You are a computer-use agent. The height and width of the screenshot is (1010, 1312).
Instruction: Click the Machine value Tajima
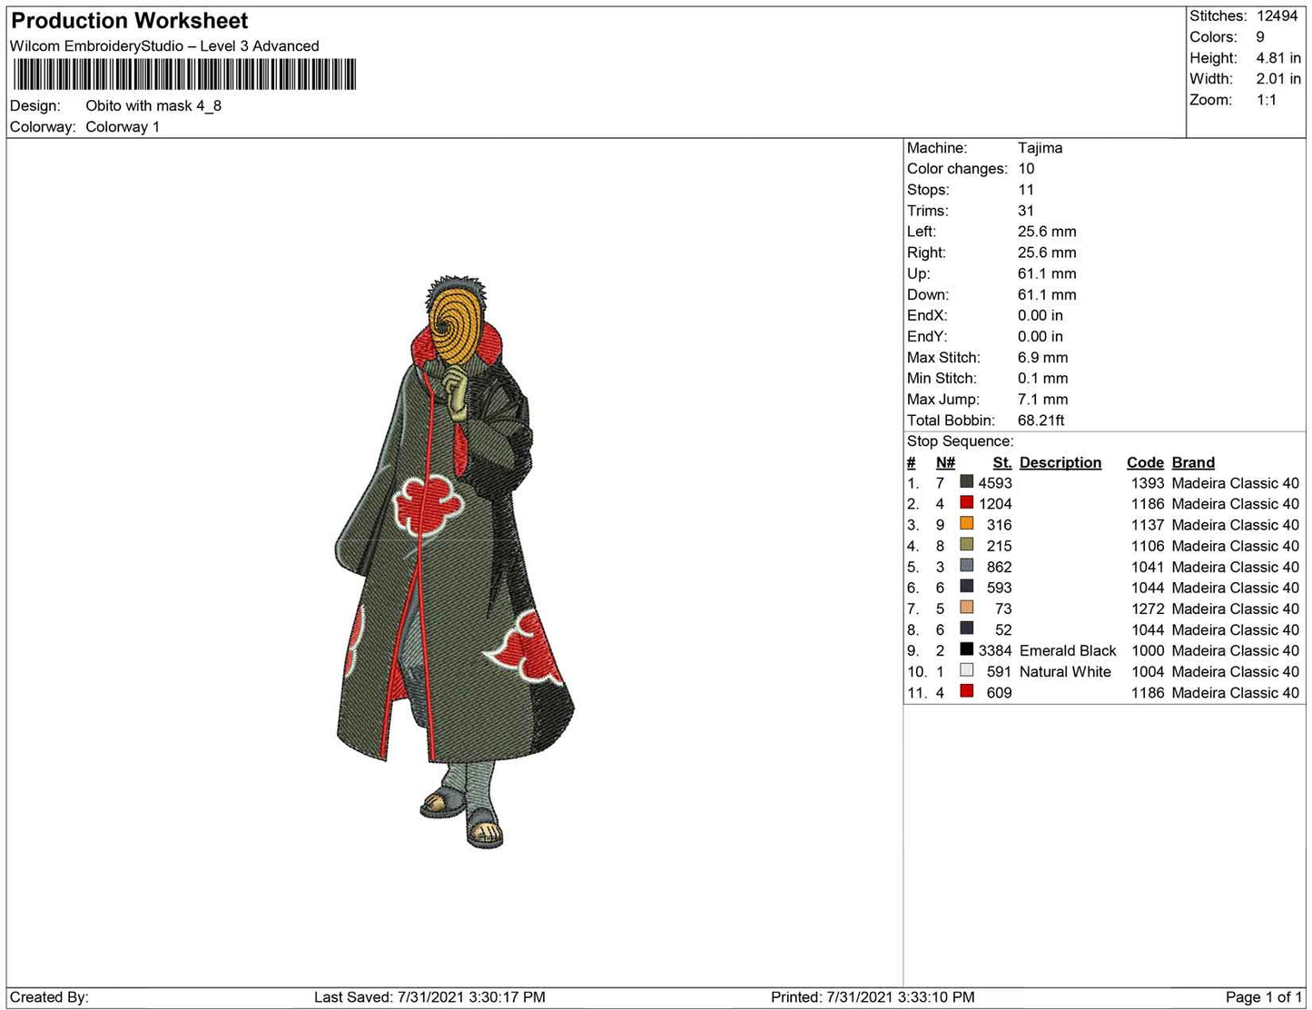coord(1040,148)
